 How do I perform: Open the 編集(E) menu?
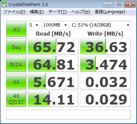pos(37,12)
